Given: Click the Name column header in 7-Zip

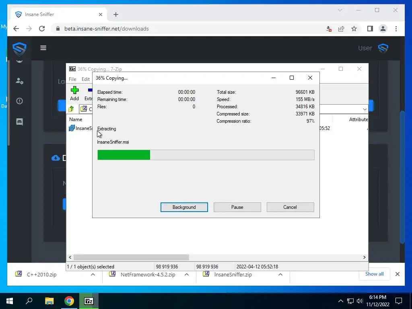Looking at the screenshot, I should point(76,119).
